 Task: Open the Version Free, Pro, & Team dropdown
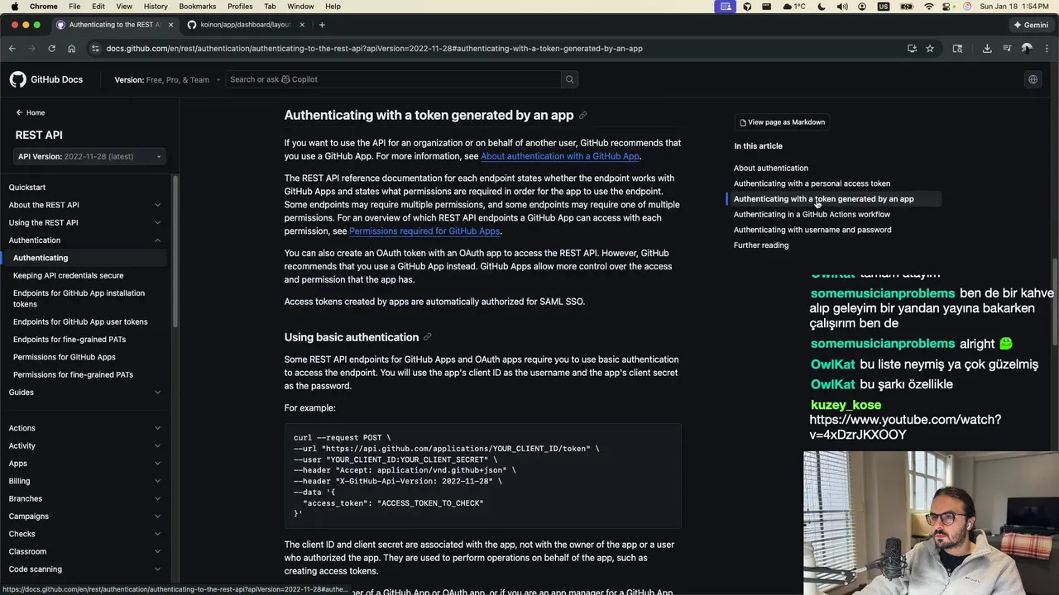point(168,79)
